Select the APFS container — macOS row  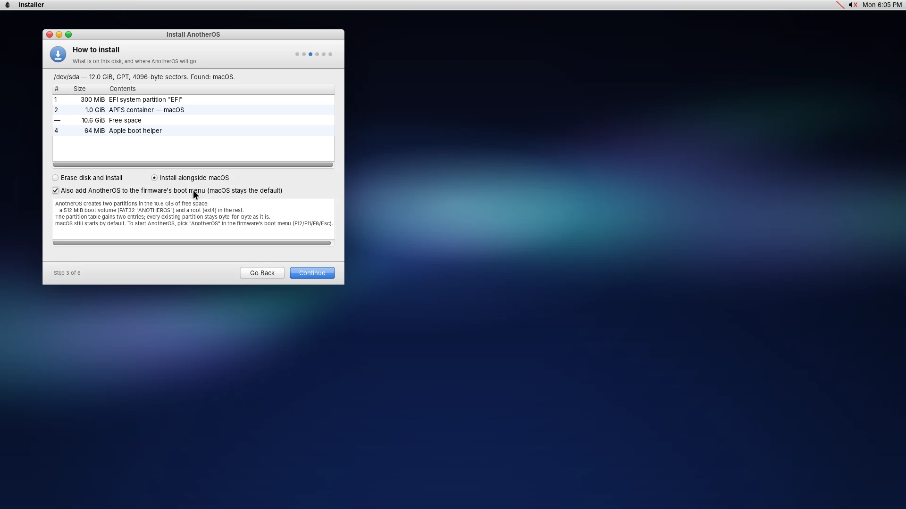193,110
